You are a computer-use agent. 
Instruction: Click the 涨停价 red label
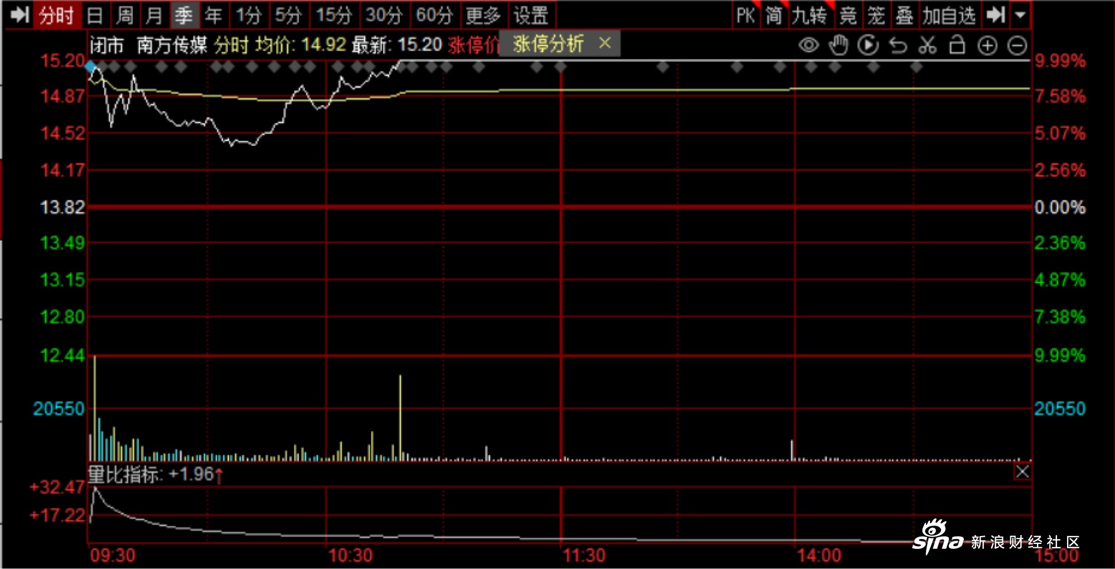[x=473, y=45]
